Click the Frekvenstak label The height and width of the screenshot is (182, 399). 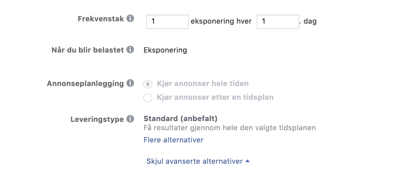click(101, 19)
